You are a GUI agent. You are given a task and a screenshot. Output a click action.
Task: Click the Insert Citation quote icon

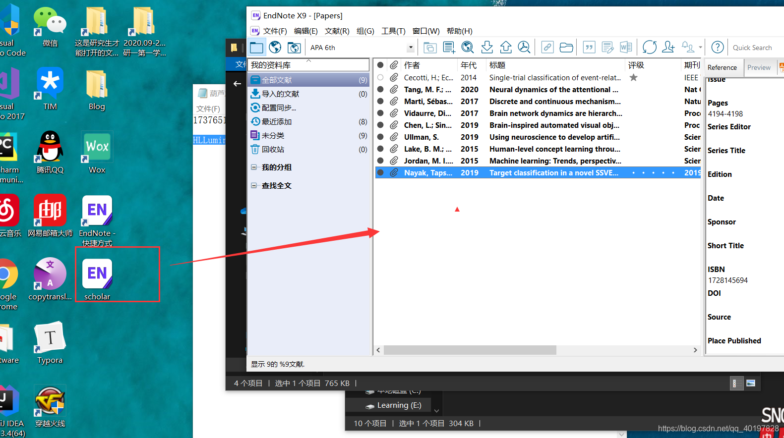589,48
